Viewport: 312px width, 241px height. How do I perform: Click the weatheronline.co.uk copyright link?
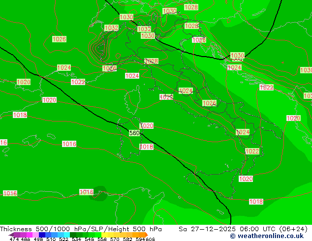pyautogui.click(x=267, y=236)
